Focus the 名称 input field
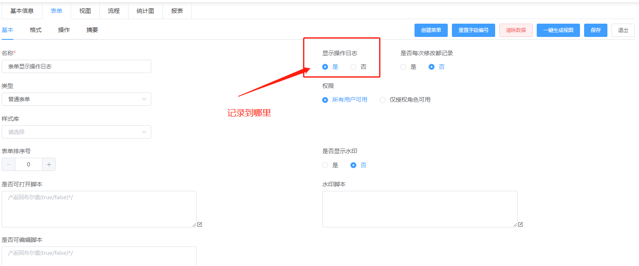Screen dimensions: 639x266 76,66
